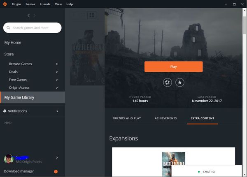Click the vertical scrollbar thumb

[245, 25]
